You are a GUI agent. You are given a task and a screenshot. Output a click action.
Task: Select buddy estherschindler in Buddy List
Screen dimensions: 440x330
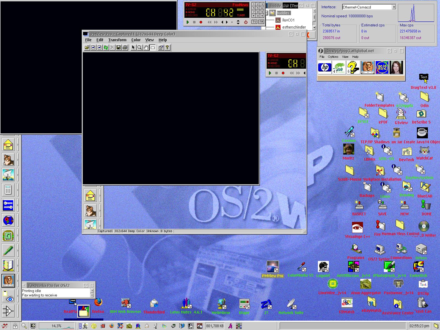pyautogui.click(x=294, y=27)
